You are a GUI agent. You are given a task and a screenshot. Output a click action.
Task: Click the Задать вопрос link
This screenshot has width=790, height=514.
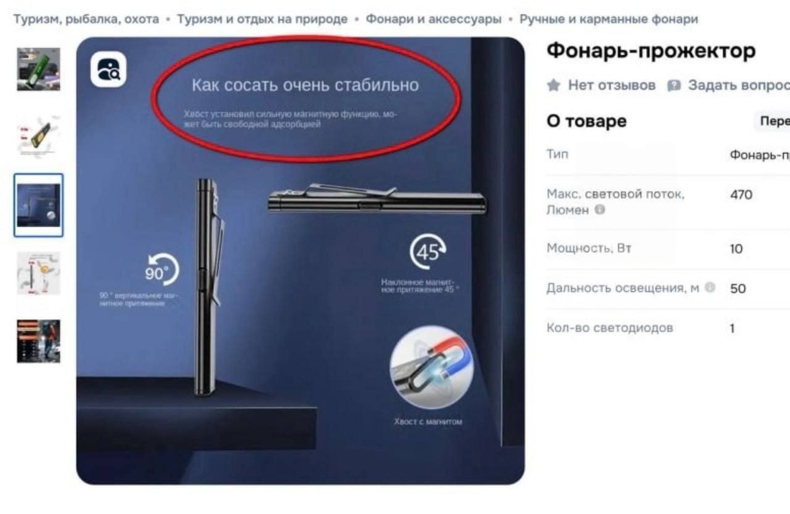pos(739,86)
